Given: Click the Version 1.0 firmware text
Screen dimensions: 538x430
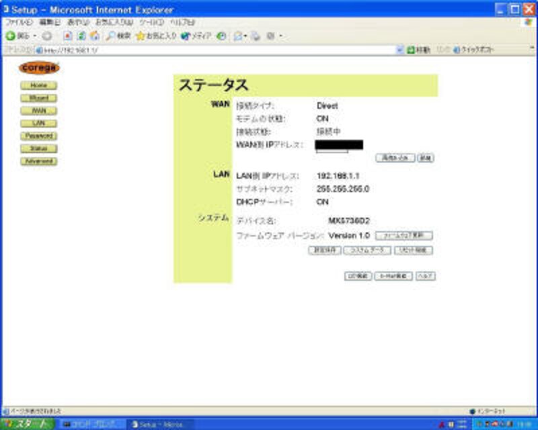Looking at the screenshot, I should (349, 236).
